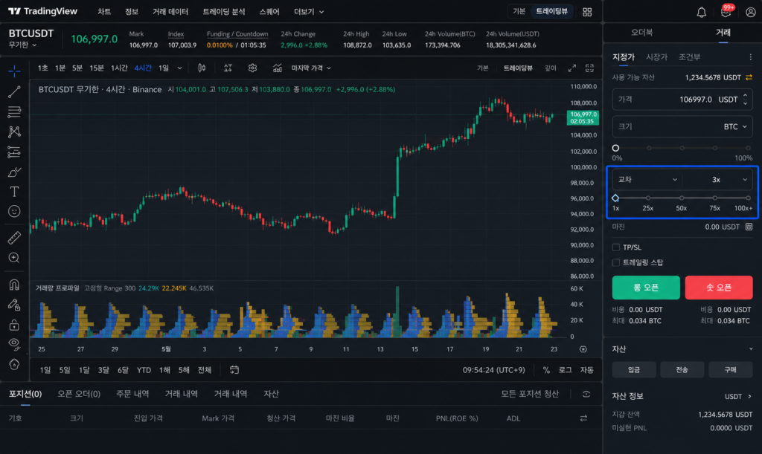Toggle the hide drawings eye icon
The width and height of the screenshot is (762, 454).
[14, 344]
